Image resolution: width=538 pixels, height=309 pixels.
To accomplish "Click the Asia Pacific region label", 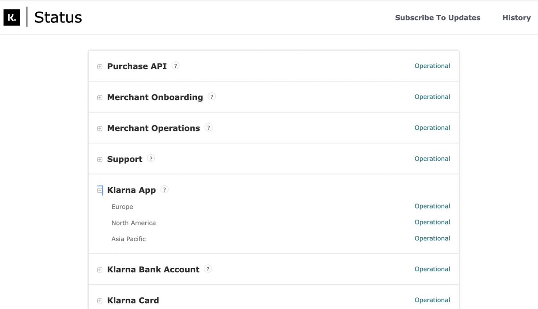I will coord(129,239).
